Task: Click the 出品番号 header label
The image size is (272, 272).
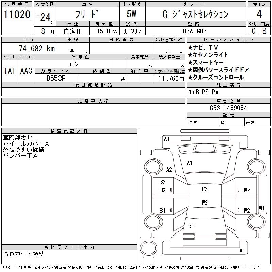Action: coord(17,4)
